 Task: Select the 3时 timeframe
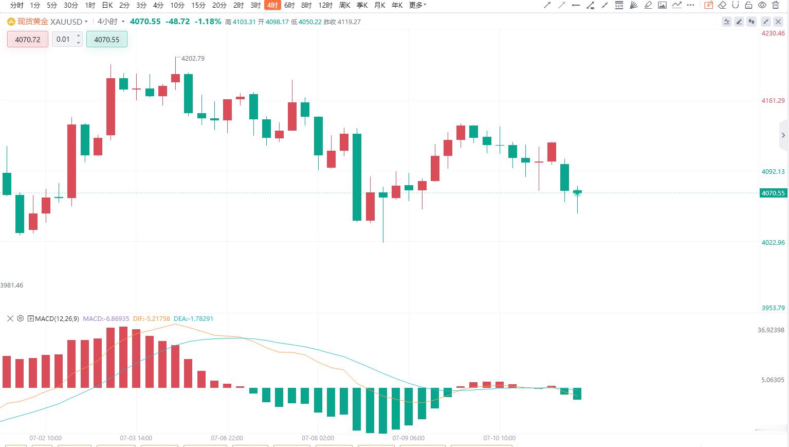(255, 5)
